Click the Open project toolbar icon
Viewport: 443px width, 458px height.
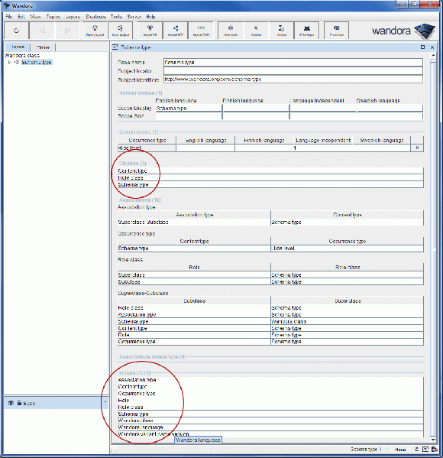(95, 31)
